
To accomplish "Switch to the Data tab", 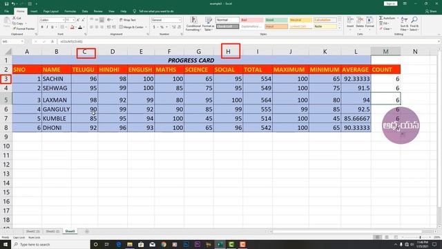I will [x=85, y=11].
